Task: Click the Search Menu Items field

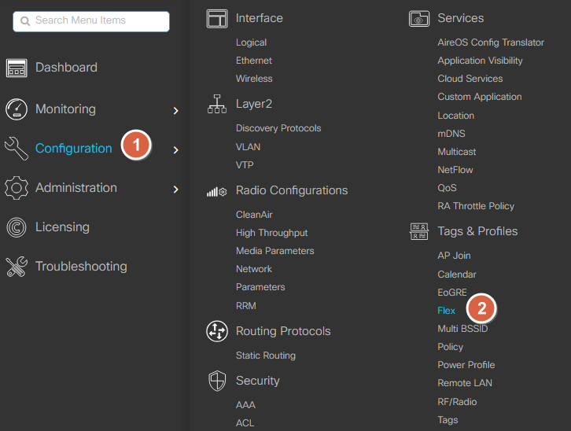Action: coord(91,21)
